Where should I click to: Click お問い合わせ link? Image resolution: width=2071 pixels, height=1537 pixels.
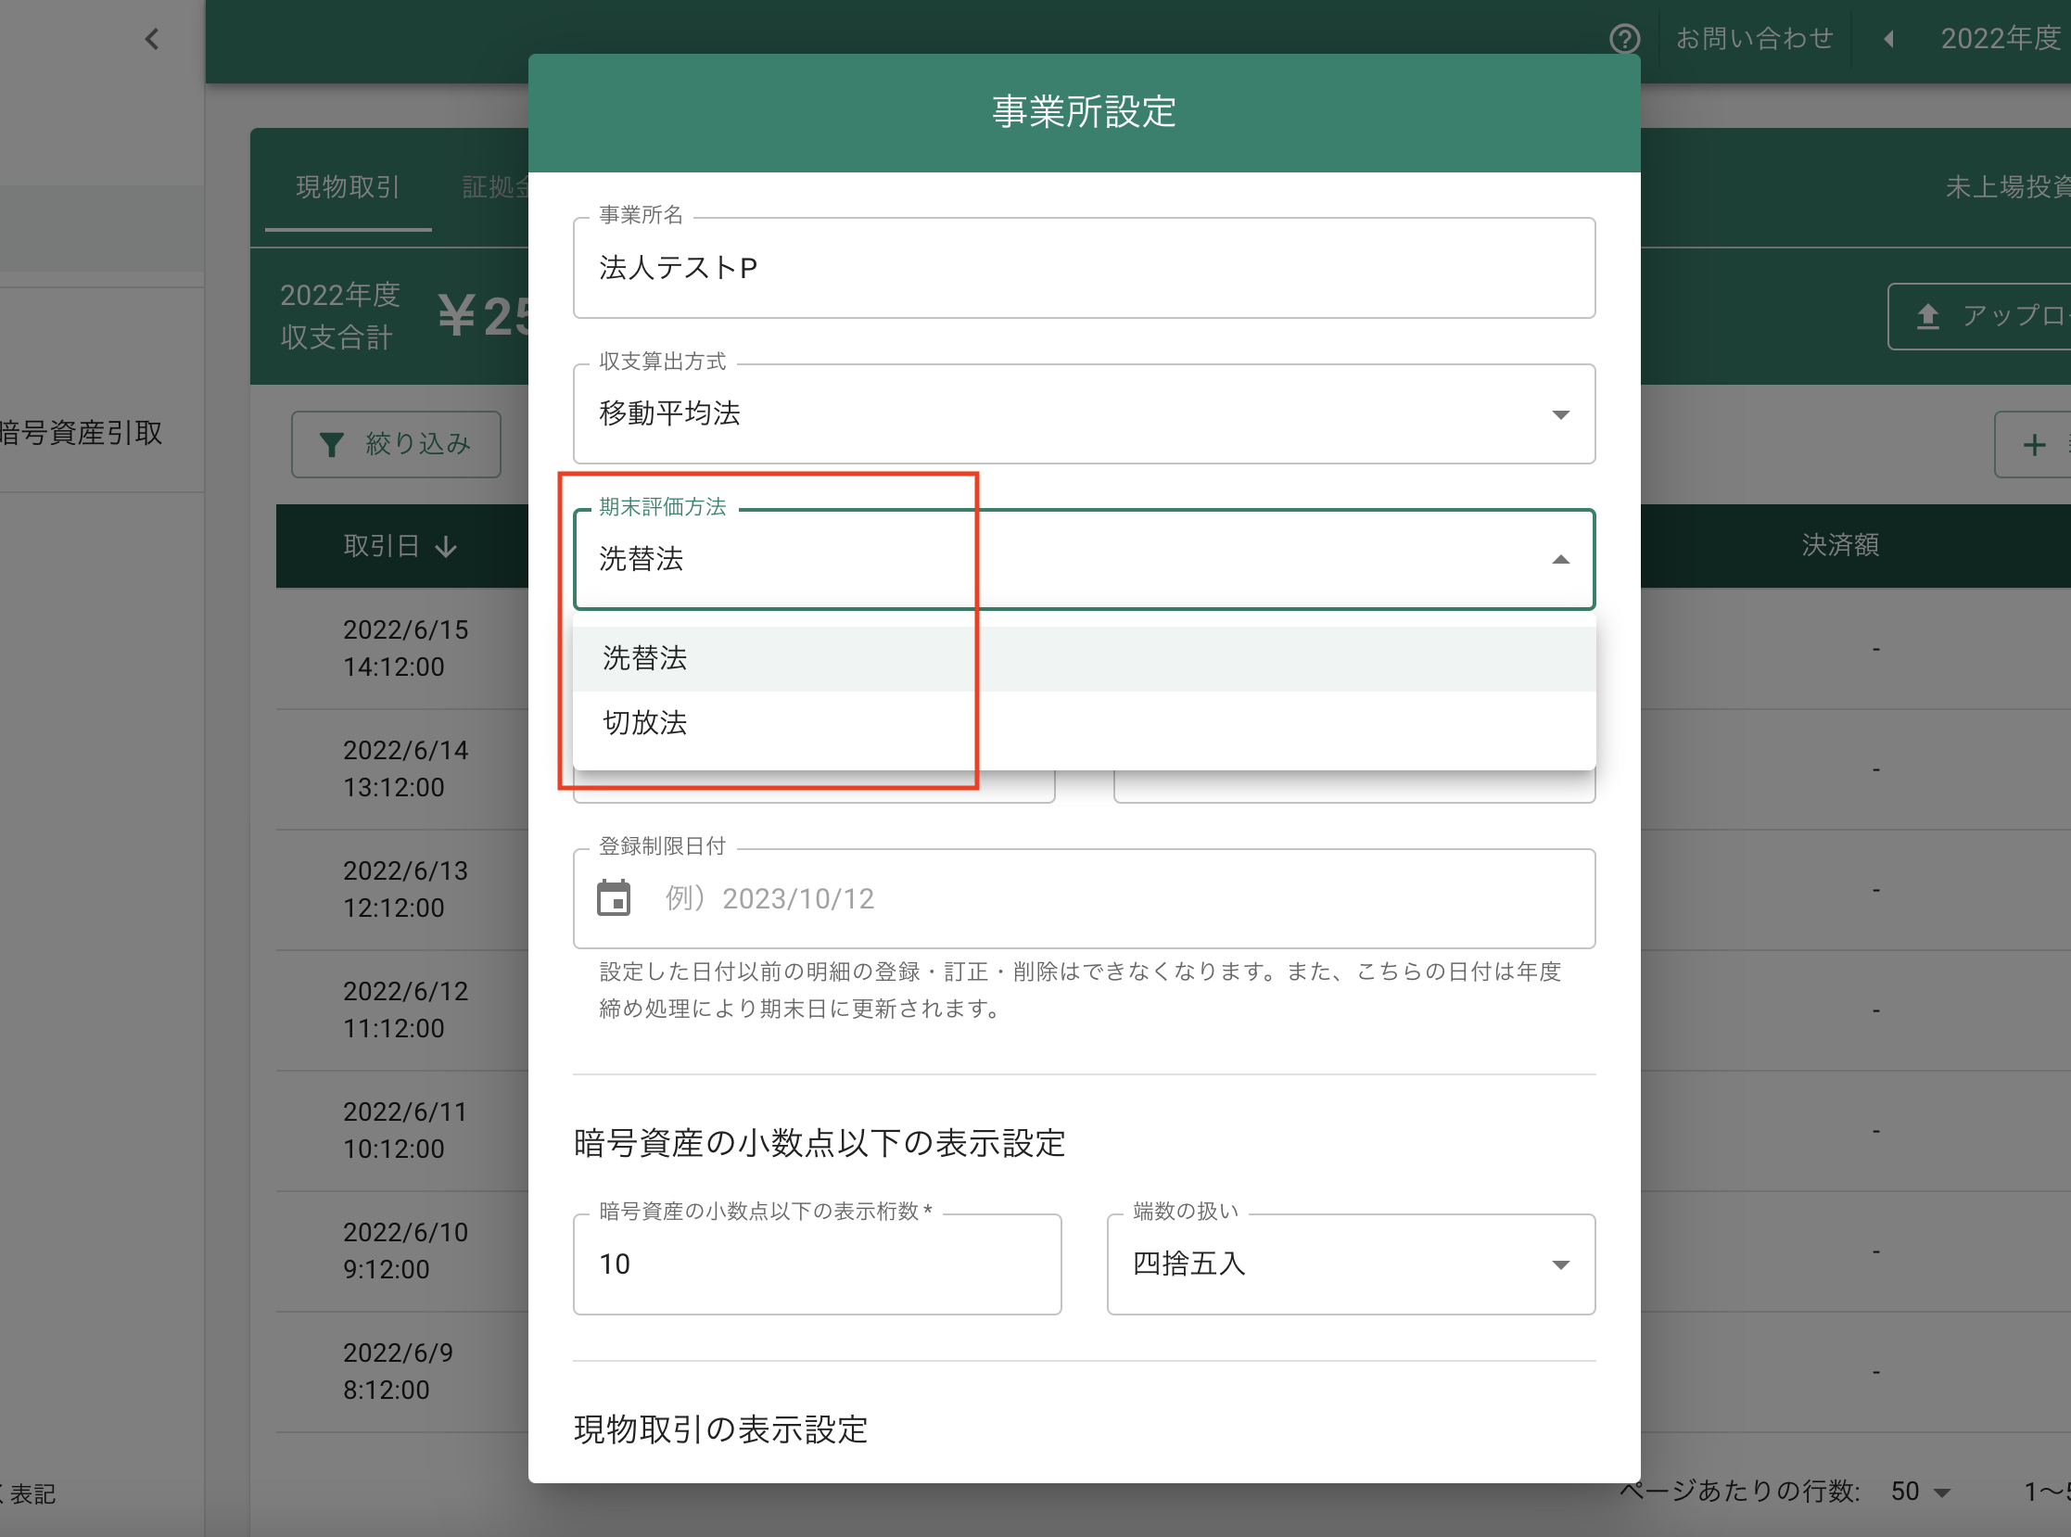[x=1754, y=38]
